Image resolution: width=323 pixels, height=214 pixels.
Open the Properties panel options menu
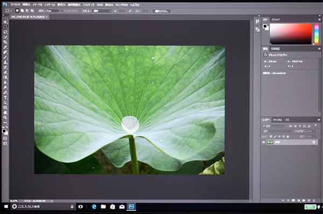pyautogui.click(x=319, y=49)
